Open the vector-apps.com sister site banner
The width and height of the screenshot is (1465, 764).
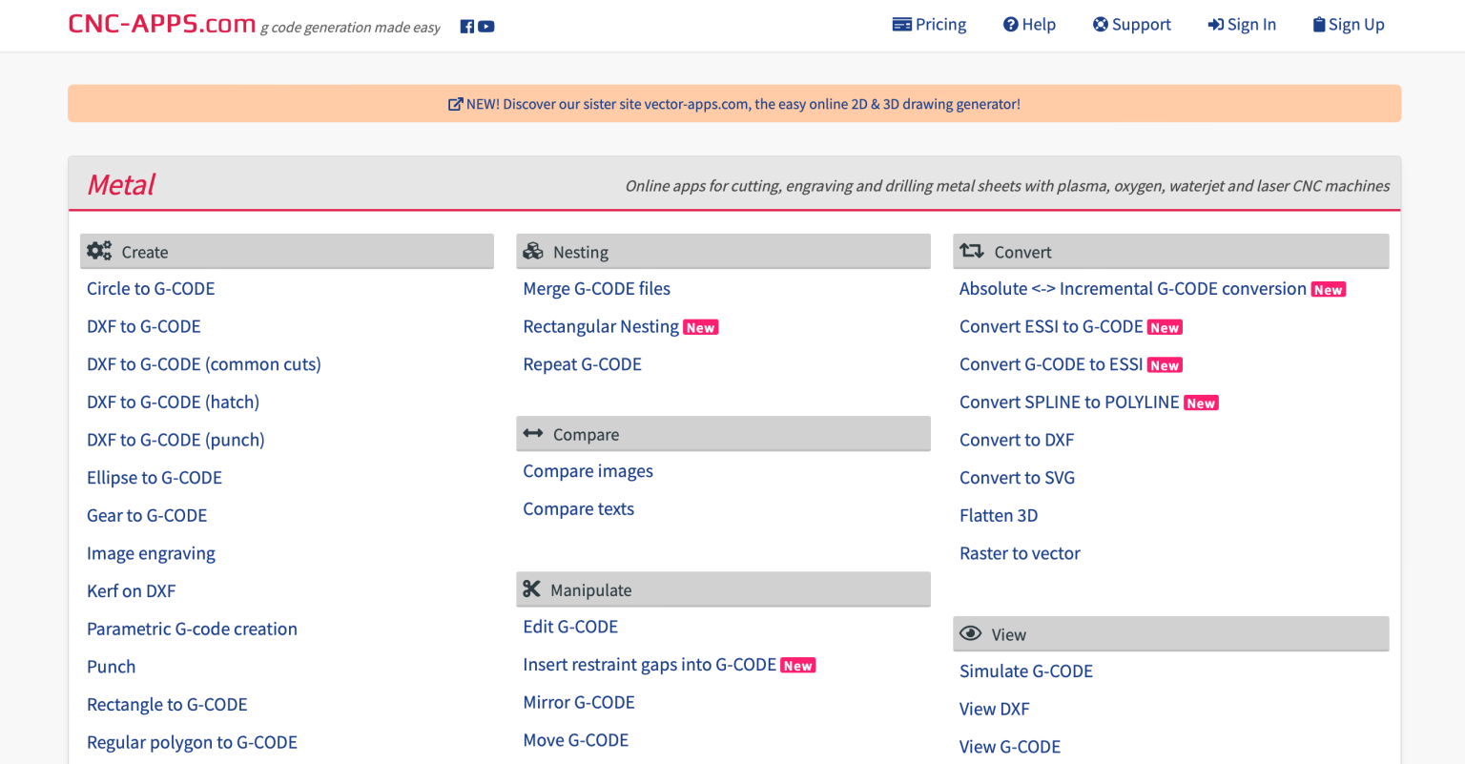[733, 104]
